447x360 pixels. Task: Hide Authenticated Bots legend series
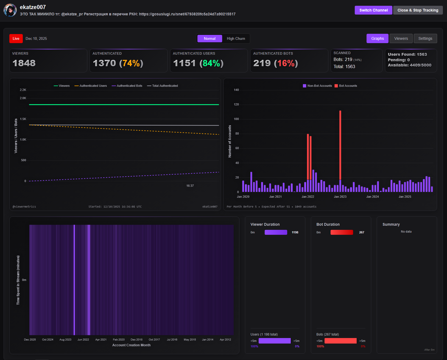pyautogui.click(x=127, y=86)
